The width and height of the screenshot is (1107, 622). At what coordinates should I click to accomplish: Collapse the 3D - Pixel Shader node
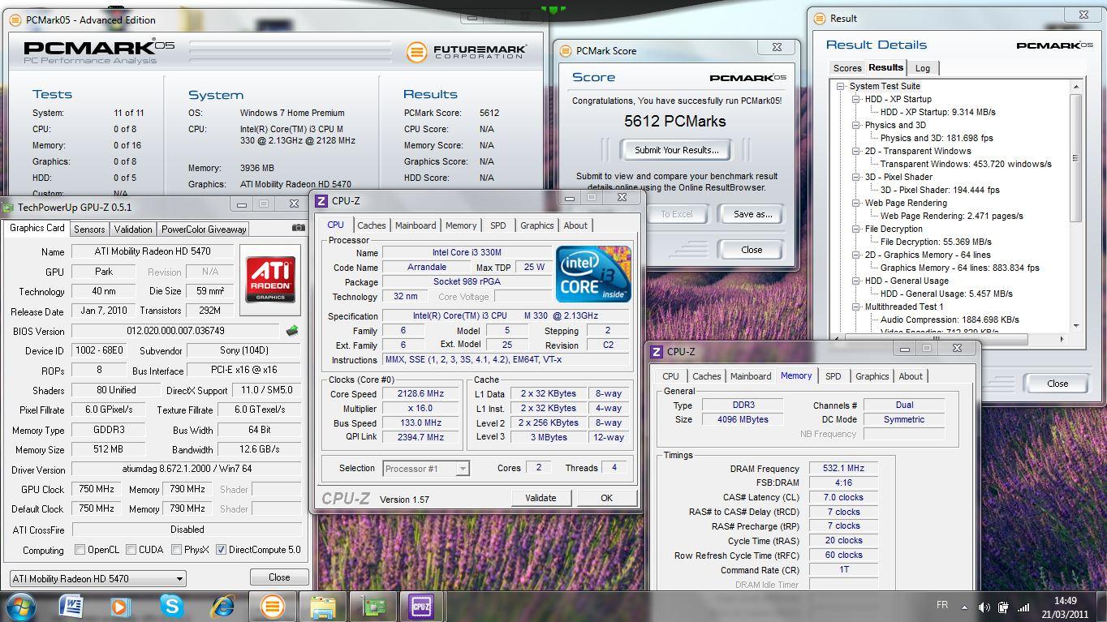tap(855, 177)
